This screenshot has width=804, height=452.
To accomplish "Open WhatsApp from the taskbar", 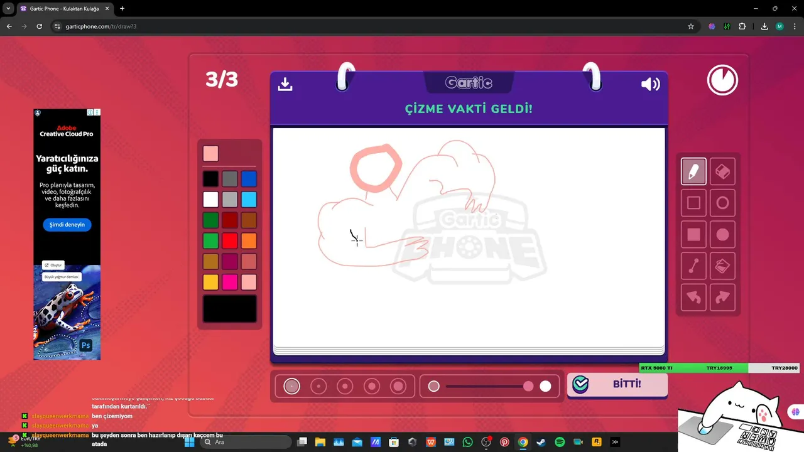I will (467, 442).
